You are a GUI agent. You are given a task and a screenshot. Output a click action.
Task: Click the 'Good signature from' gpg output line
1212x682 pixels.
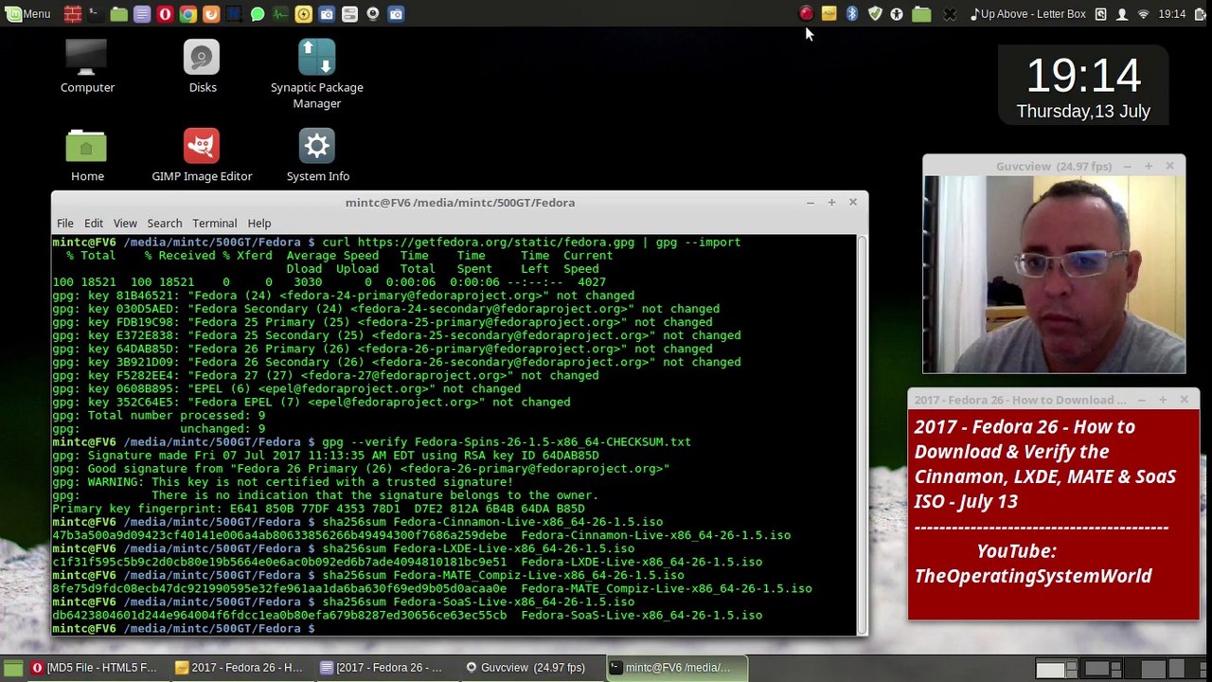pyautogui.click(x=361, y=469)
